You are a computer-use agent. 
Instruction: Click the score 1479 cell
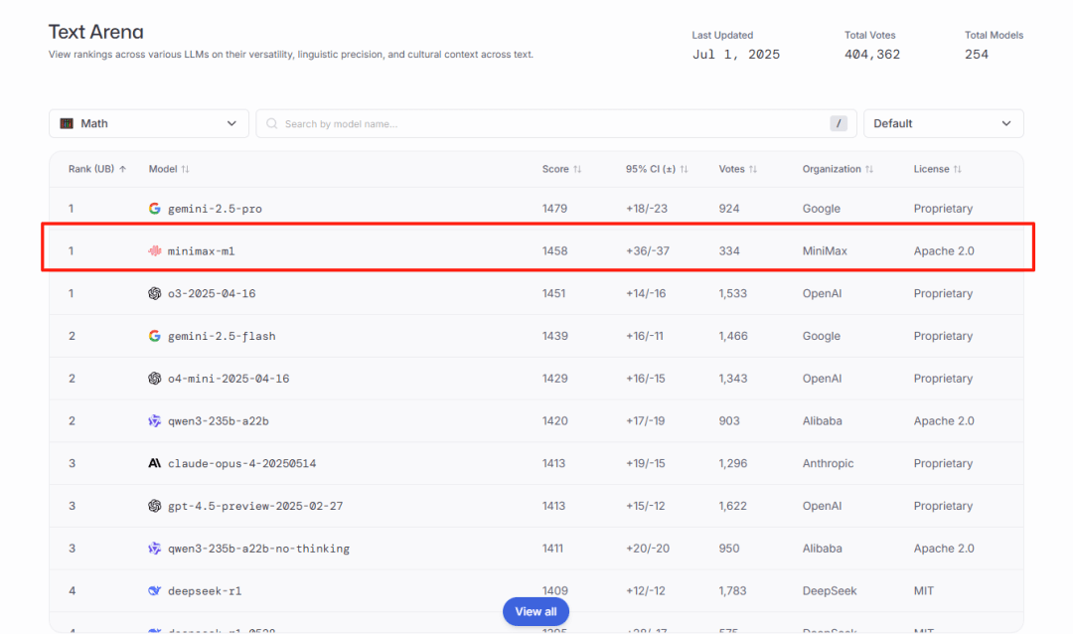pos(554,208)
